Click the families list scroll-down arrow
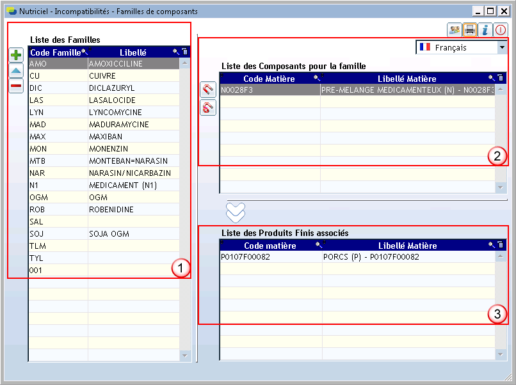The image size is (516, 385). coord(184,356)
